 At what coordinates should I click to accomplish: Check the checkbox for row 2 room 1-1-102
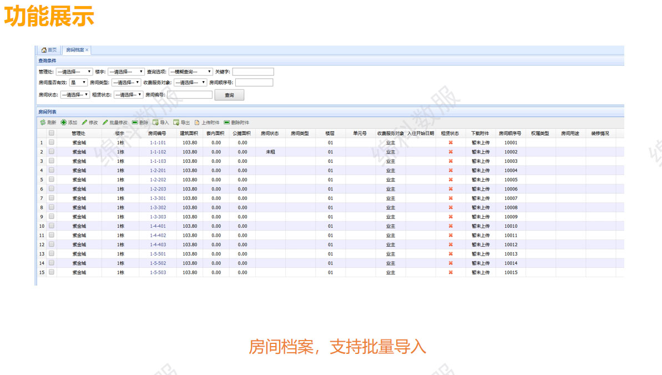tap(52, 152)
